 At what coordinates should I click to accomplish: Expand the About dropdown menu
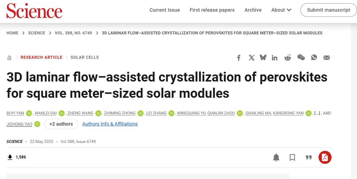281,10
